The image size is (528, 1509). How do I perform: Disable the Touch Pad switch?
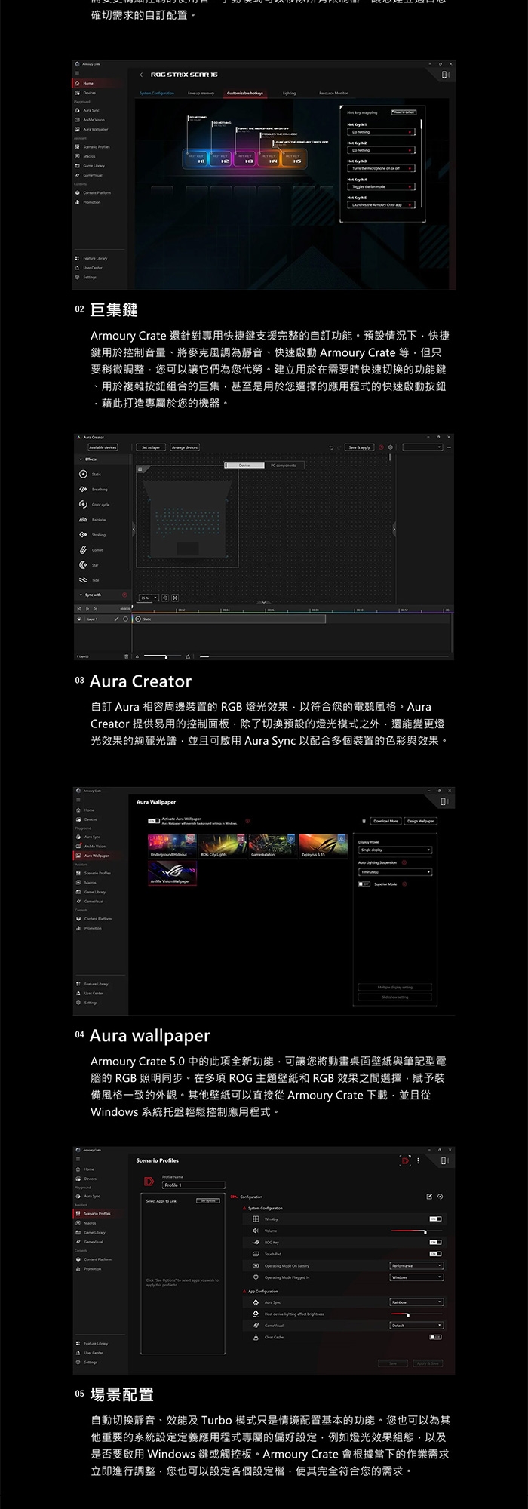(x=435, y=1254)
